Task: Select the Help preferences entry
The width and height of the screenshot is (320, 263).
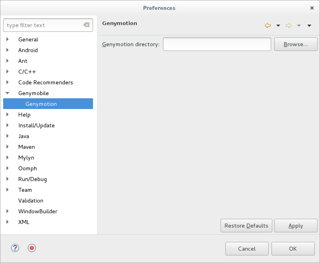Action: click(24, 115)
